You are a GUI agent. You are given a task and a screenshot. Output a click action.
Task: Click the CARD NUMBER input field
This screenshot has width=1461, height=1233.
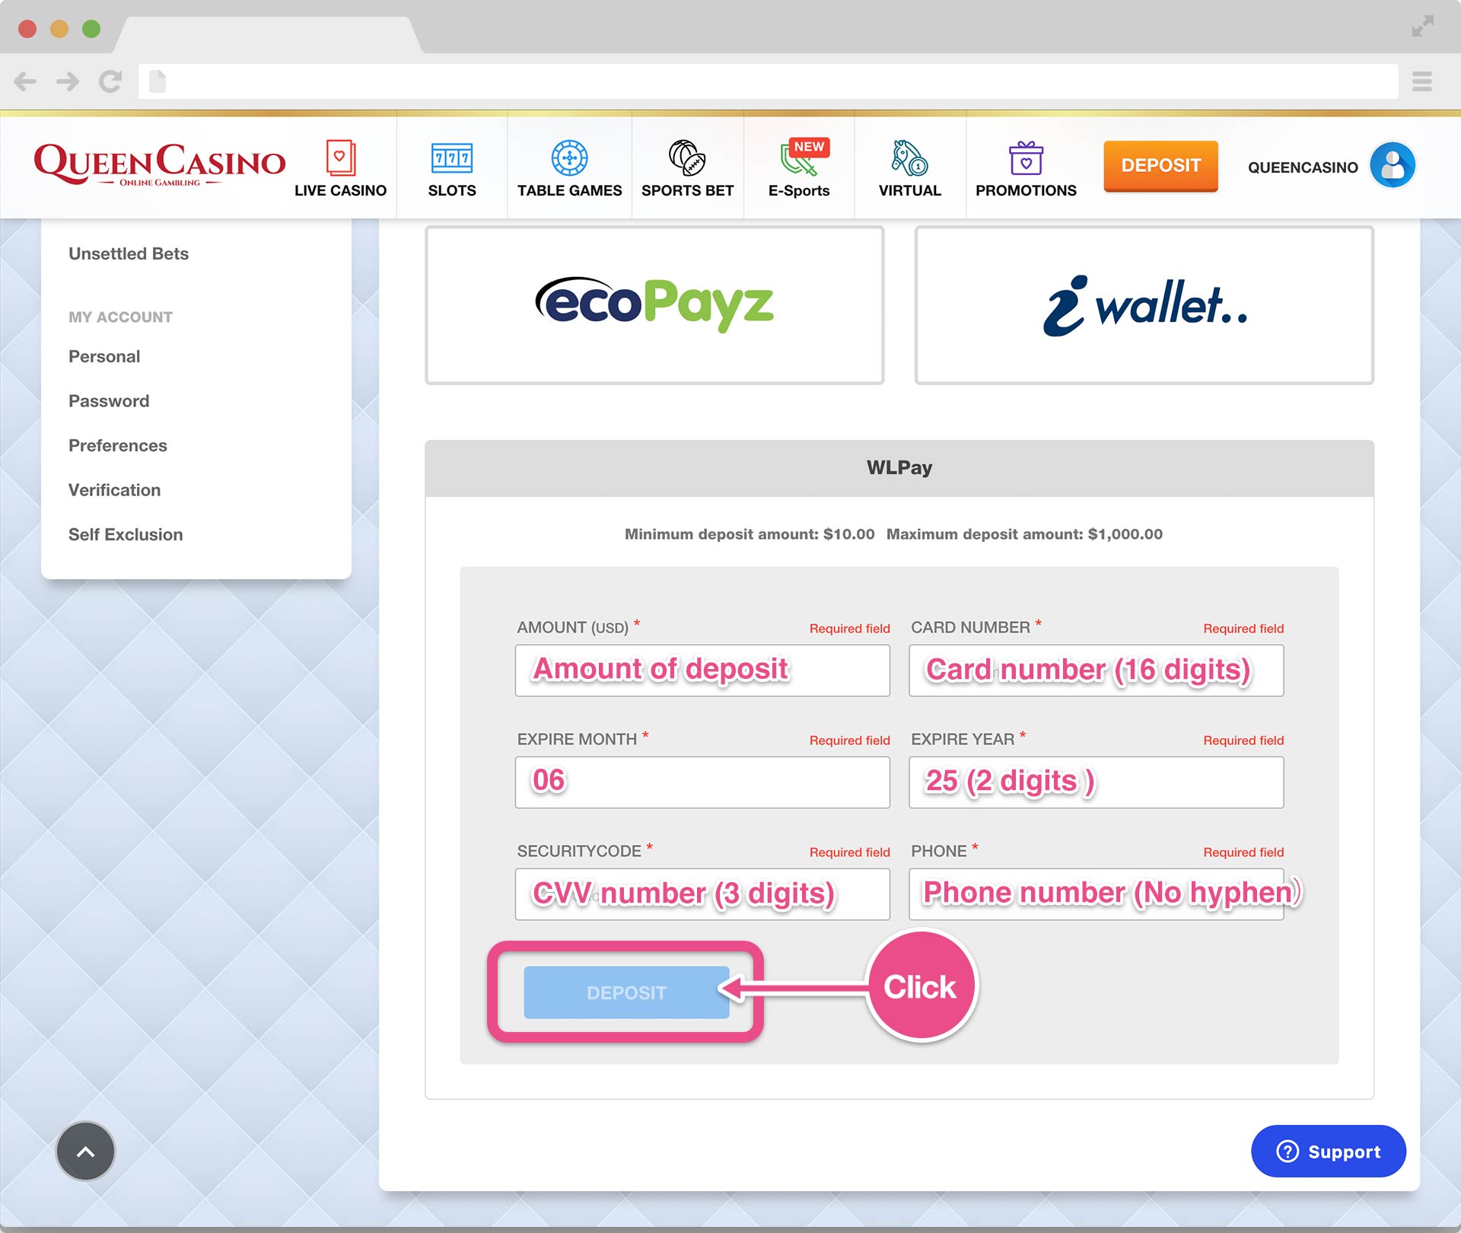click(x=1096, y=671)
